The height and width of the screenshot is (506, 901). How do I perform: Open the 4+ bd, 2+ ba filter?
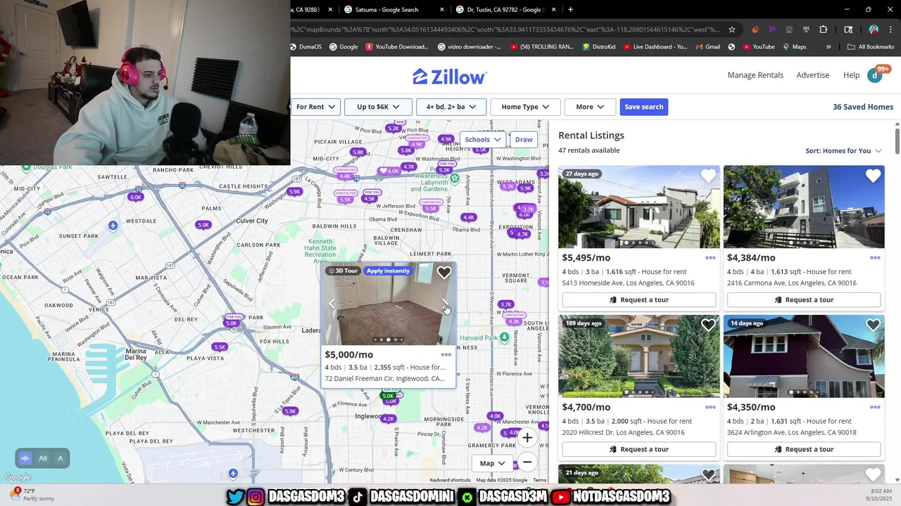[450, 107]
